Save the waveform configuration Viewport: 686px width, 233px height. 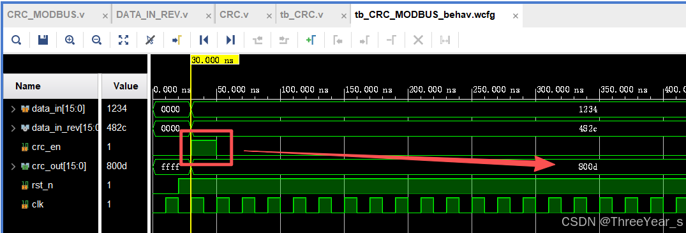click(43, 40)
